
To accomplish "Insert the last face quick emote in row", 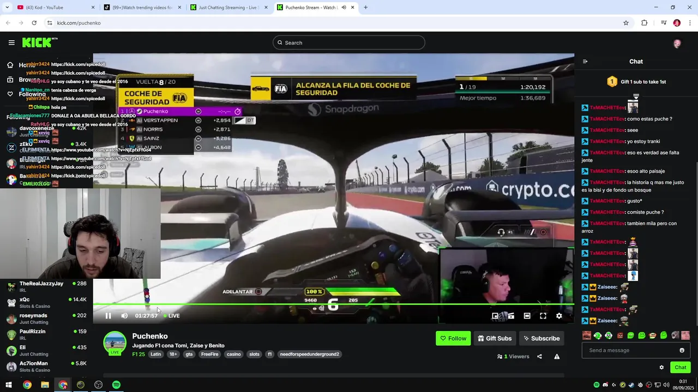I will 685,335.
